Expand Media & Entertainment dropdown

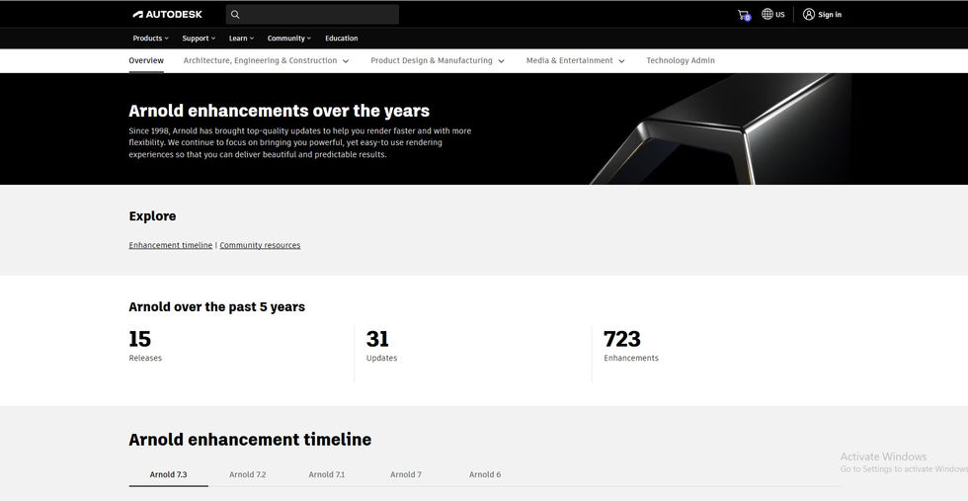[575, 60]
